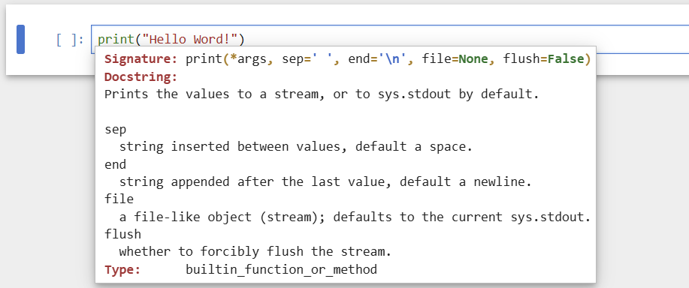Screen dimensions: 689x288
Task: Click the "Signature:" label in tooltip
Action: tap(141, 59)
